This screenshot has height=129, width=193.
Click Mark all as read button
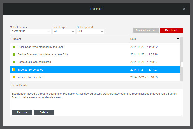pos(146,30)
